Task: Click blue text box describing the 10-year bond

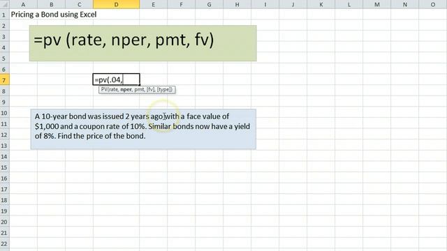Action: (143, 129)
